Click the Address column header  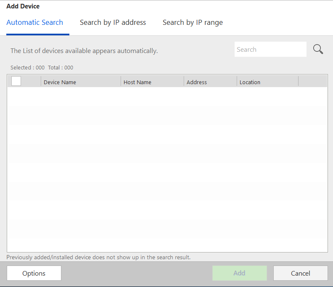pyautogui.click(x=197, y=82)
